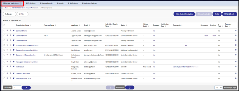This screenshot has width=239, height=91.
Task: Click trash icon for Test Organization 2014
Action: [236, 78]
